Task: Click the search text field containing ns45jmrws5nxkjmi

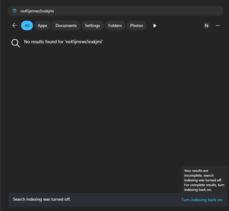Action: (x=115, y=11)
